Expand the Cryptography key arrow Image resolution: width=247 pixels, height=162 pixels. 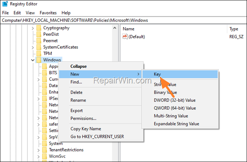[33, 28]
